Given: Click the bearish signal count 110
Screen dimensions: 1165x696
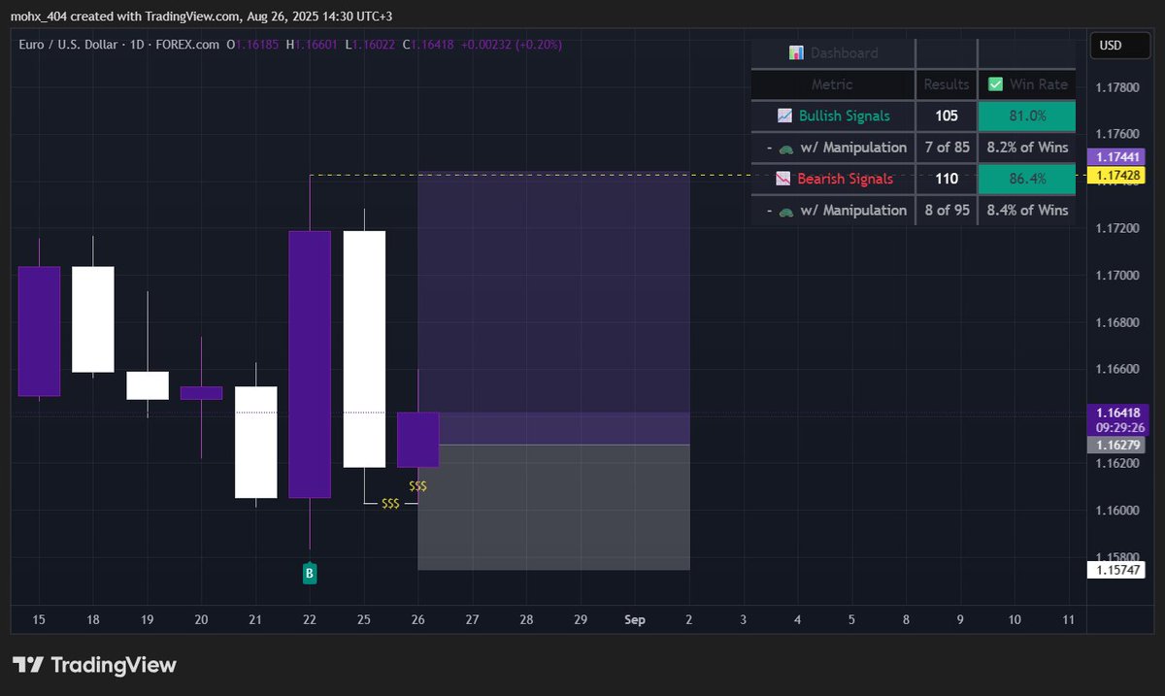Looking at the screenshot, I should point(946,179).
